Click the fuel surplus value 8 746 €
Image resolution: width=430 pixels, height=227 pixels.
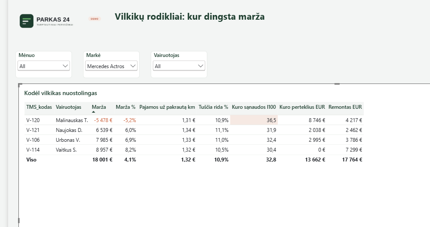(x=317, y=120)
